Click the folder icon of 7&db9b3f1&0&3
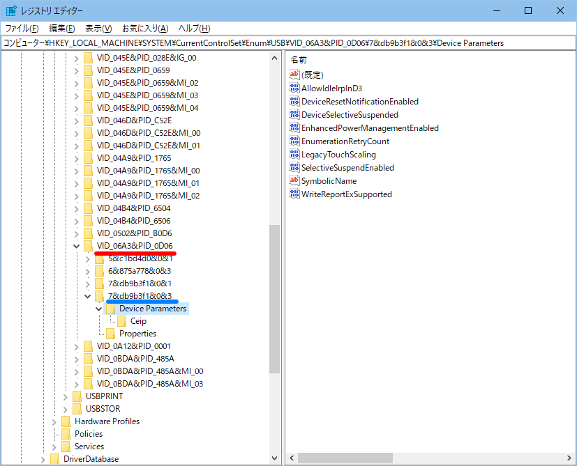This screenshot has width=577, height=466. [99, 296]
